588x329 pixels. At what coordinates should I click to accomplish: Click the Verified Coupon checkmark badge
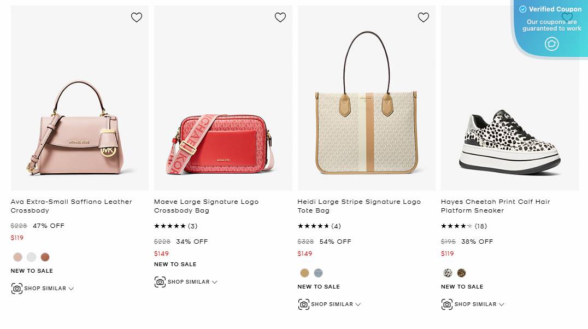(x=523, y=9)
